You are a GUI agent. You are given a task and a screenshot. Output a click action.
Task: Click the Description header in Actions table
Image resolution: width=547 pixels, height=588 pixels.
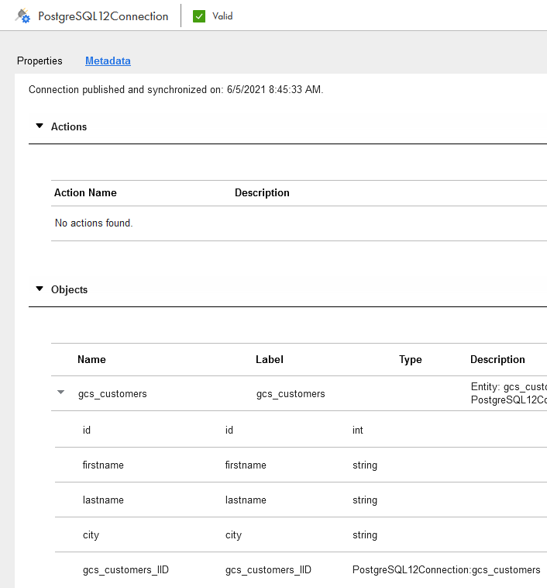point(262,192)
